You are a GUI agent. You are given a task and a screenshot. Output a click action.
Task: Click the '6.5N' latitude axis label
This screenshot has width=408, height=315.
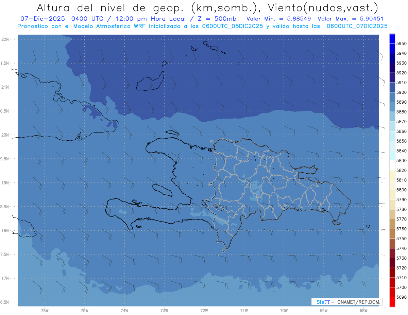[5, 302]
